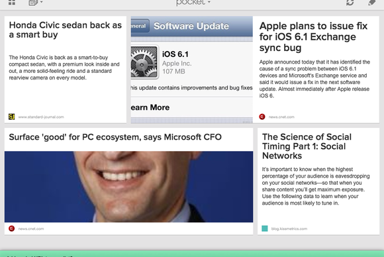Click the Honda Civic article summary text
The height and width of the screenshot is (257, 384).
tap(64, 68)
